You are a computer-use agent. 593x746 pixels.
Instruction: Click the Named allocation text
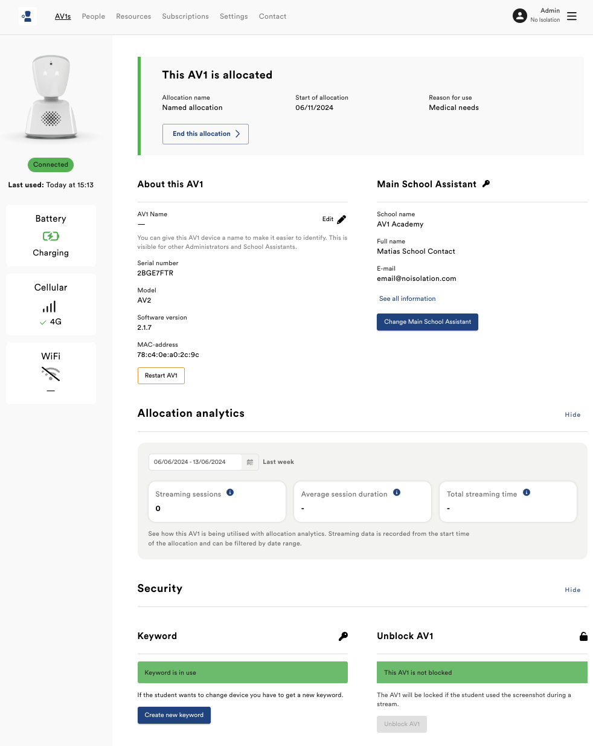(x=192, y=108)
